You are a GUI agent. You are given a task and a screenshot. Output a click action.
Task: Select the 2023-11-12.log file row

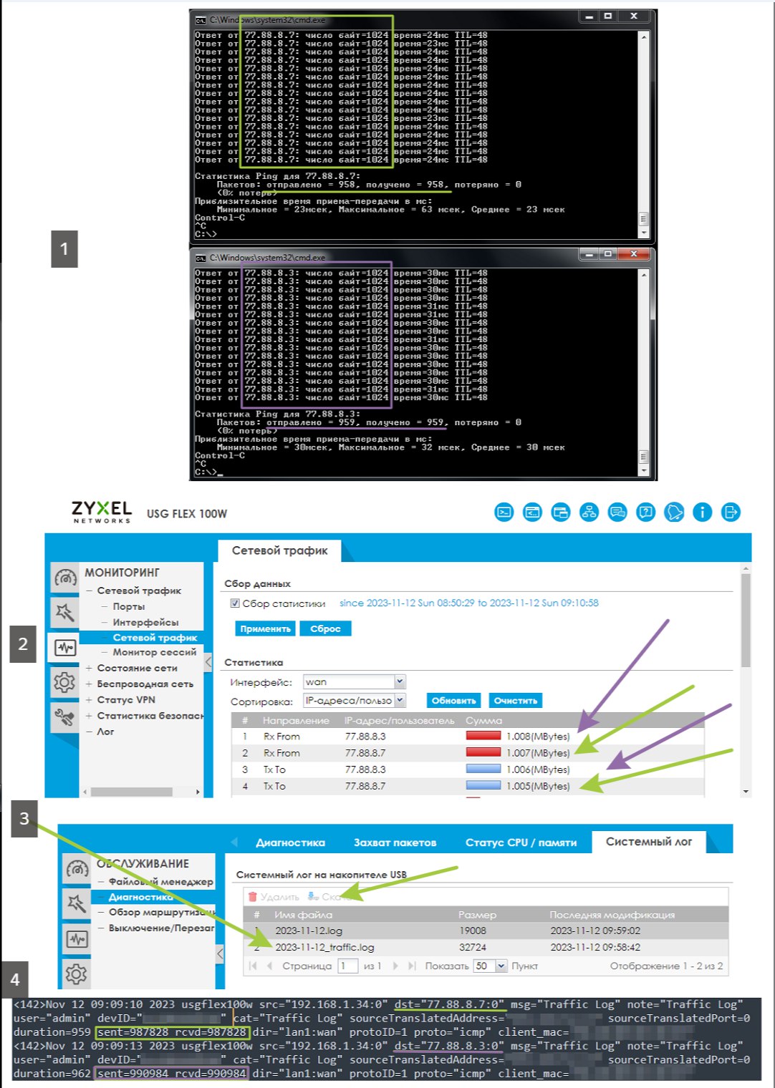(486, 931)
